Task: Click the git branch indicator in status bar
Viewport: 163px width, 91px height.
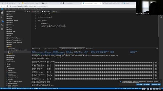Action: [19, 88]
